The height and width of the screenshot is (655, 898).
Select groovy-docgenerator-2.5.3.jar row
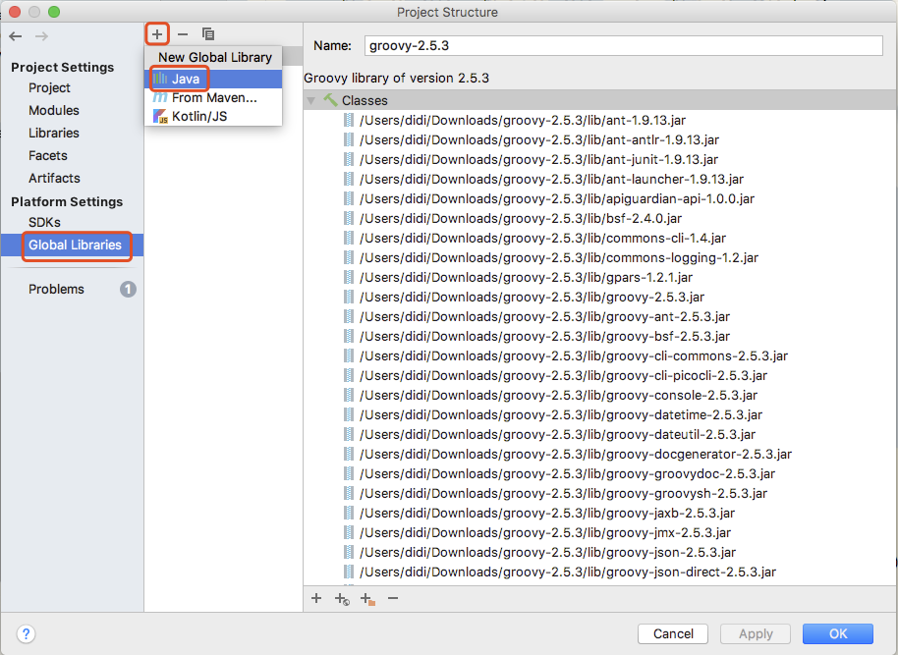point(599,454)
